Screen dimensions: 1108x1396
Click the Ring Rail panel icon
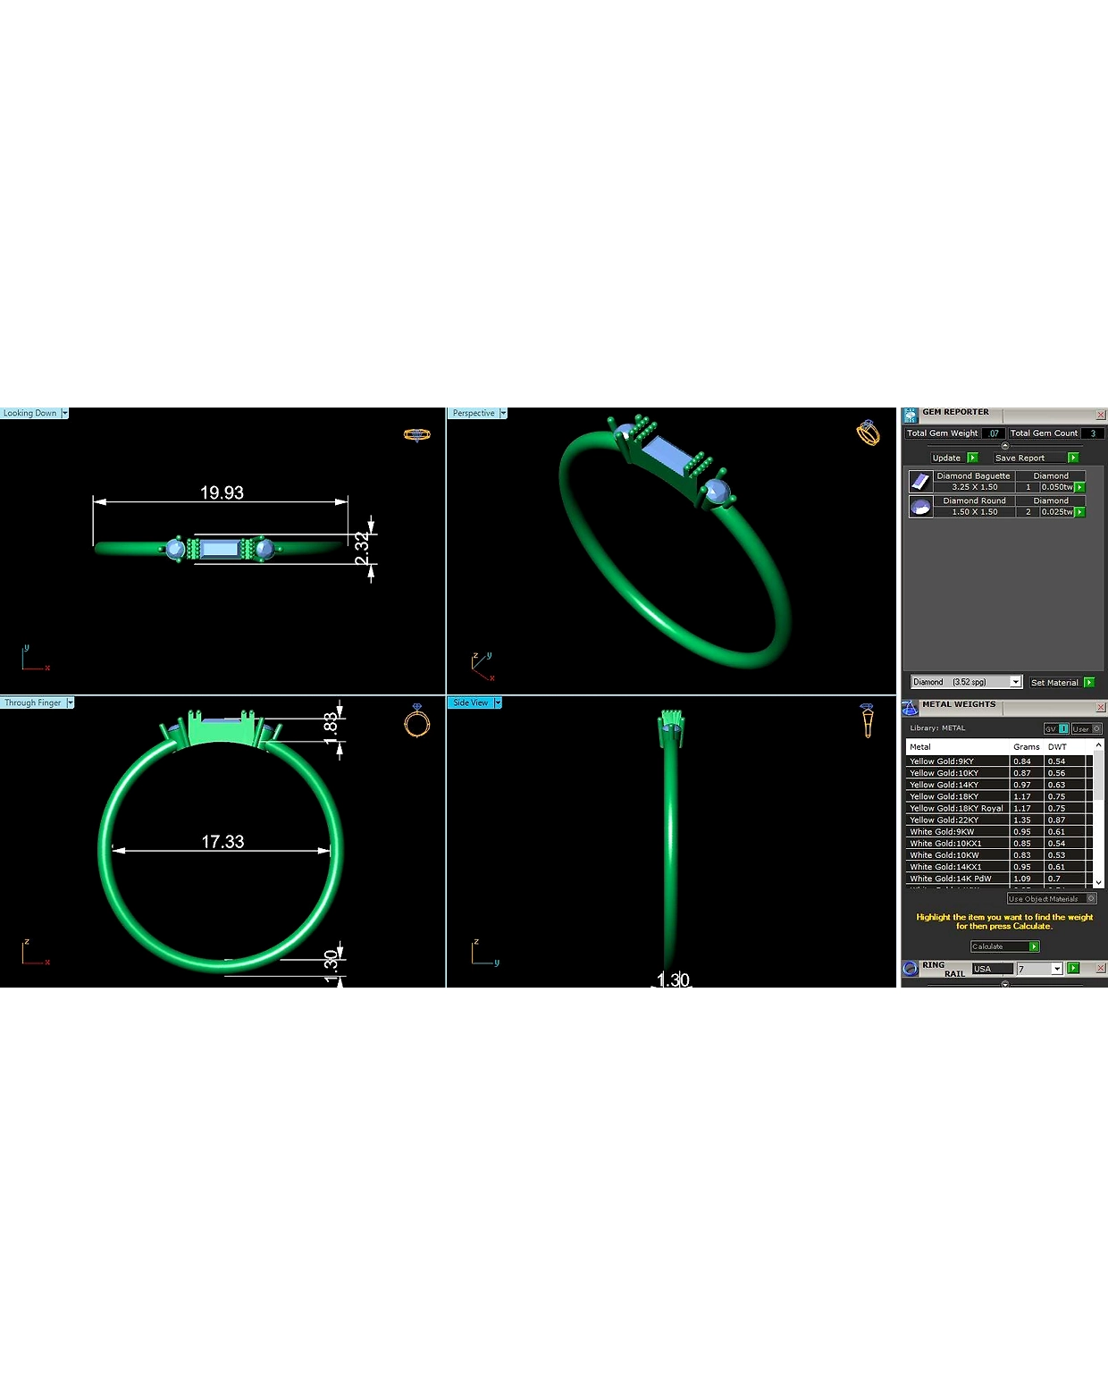pos(911,968)
